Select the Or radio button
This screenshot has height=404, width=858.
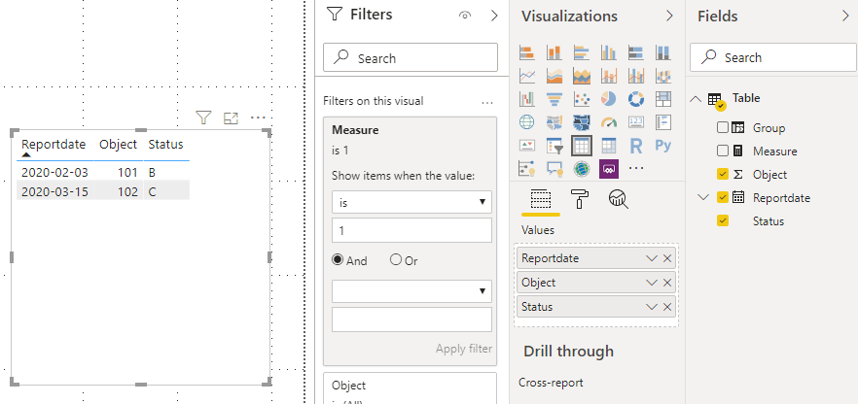(396, 260)
